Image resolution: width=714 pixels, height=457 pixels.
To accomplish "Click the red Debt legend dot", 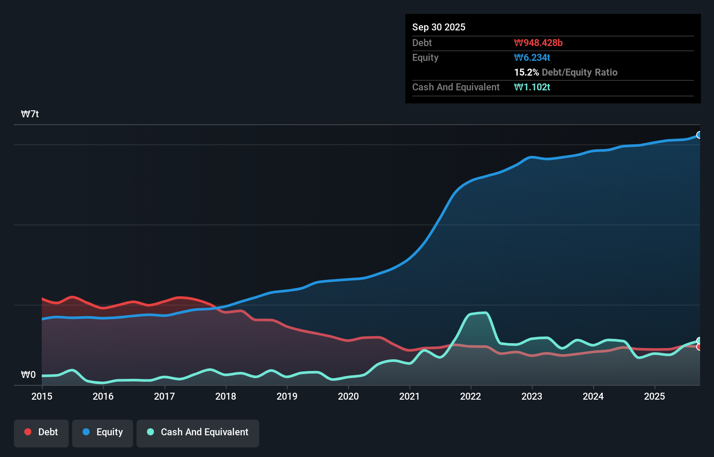I will [x=27, y=432].
